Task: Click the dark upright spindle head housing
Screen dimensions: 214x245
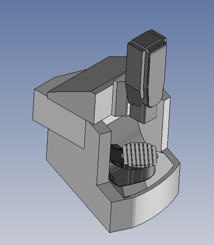Action: pos(146,68)
